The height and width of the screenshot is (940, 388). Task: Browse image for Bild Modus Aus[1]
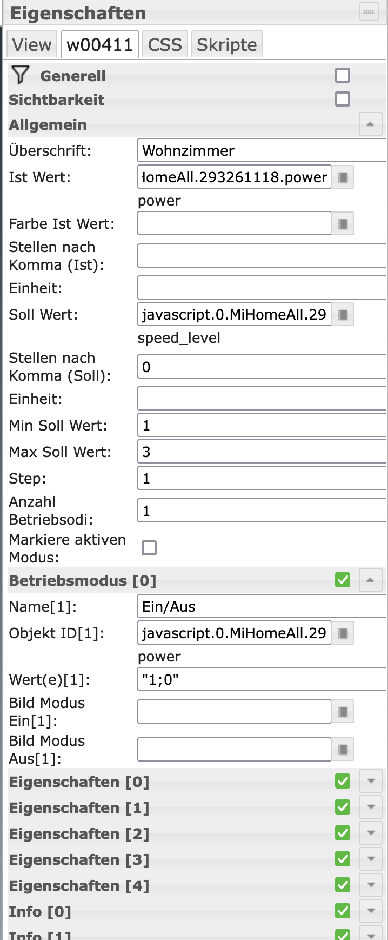tap(343, 750)
